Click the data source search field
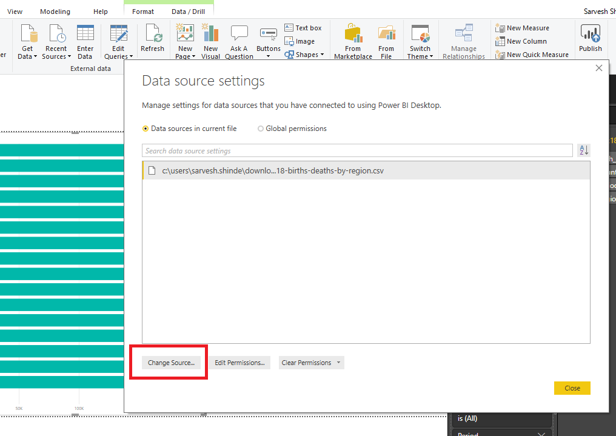This screenshot has height=436, width=616. point(357,150)
